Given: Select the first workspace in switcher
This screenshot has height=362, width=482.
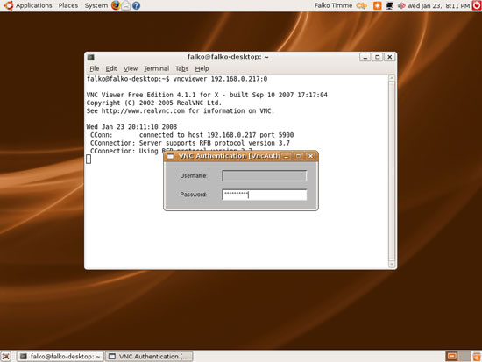Looking at the screenshot, I should click(451, 357).
